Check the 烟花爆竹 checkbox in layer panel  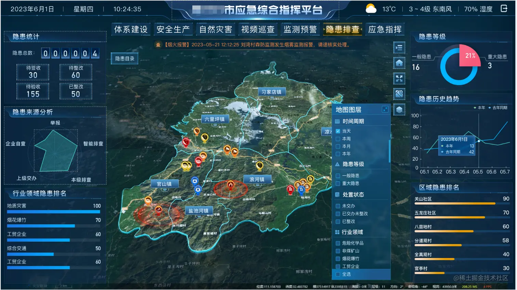[338, 259]
